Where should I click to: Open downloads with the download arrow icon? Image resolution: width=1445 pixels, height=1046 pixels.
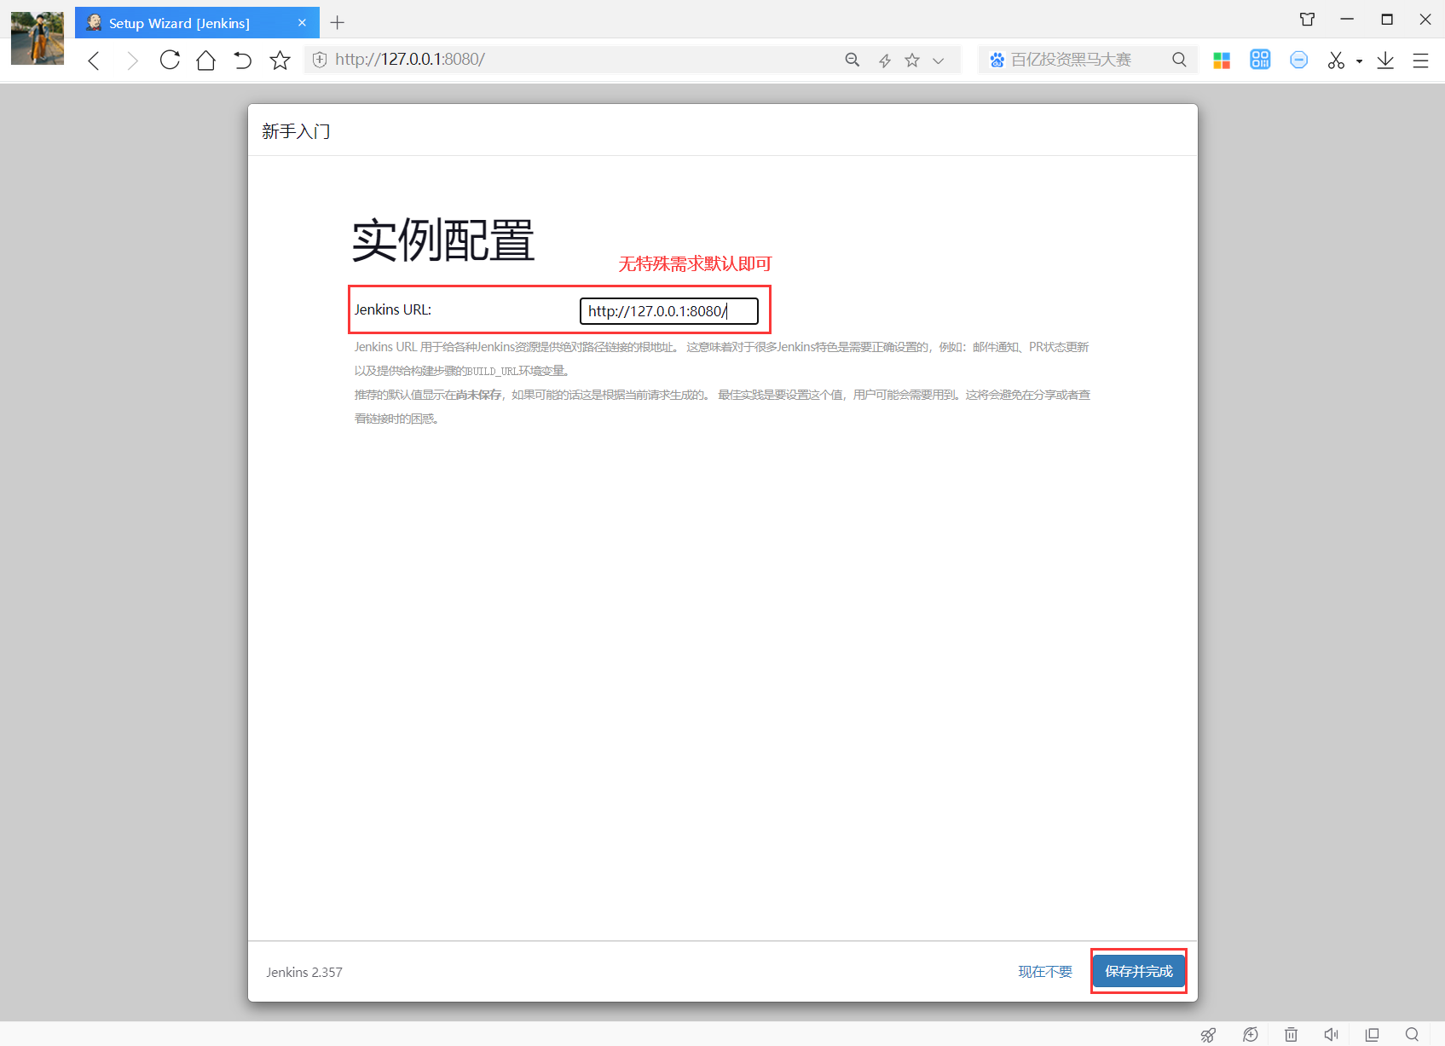[x=1385, y=60]
